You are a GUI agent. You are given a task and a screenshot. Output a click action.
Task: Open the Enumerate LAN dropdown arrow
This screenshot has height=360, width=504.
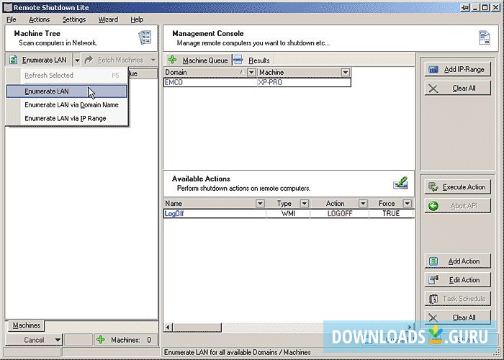[x=77, y=60]
